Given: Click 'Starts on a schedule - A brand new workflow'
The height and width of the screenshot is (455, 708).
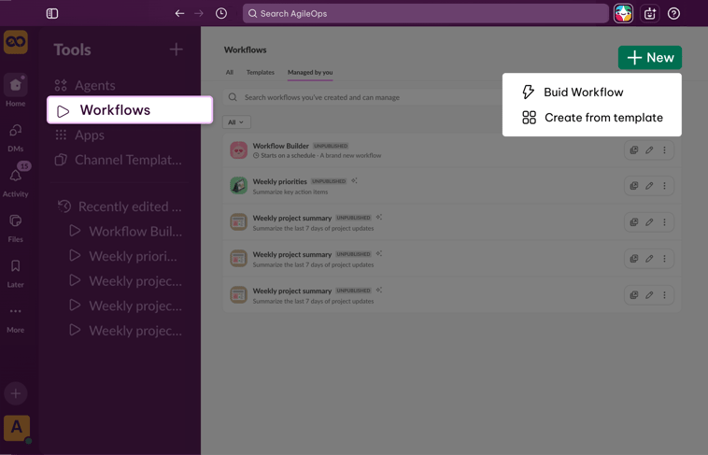Looking at the screenshot, I should 321,155.
